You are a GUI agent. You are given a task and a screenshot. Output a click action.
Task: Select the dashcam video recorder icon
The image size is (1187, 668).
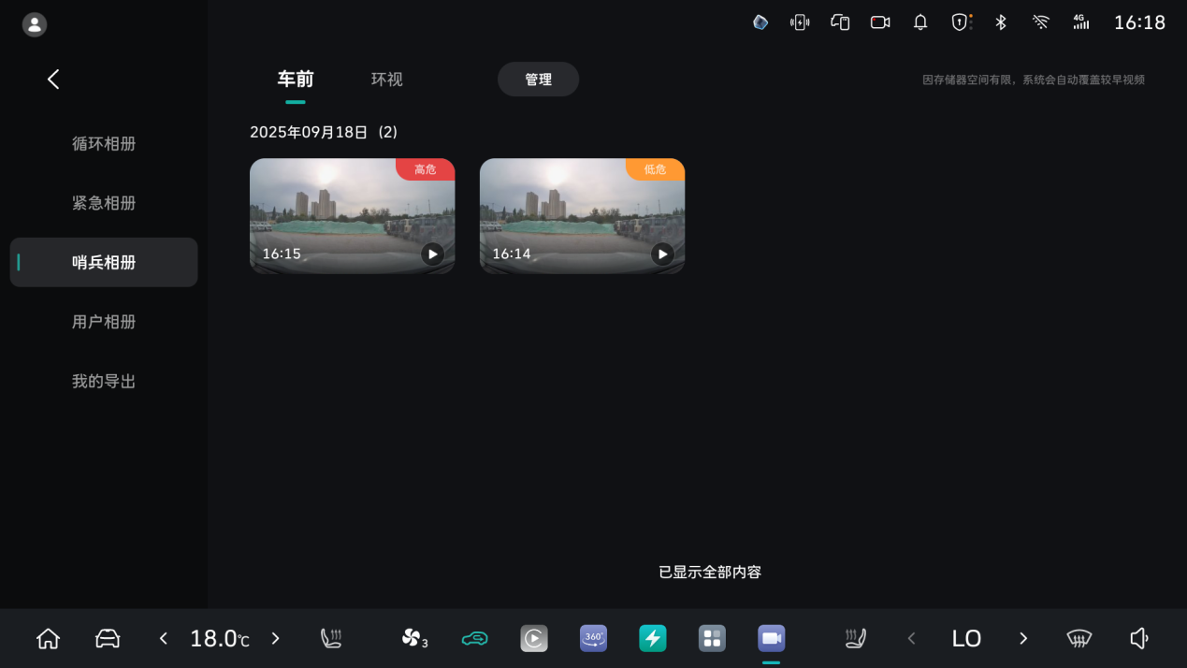pos(771,638)
